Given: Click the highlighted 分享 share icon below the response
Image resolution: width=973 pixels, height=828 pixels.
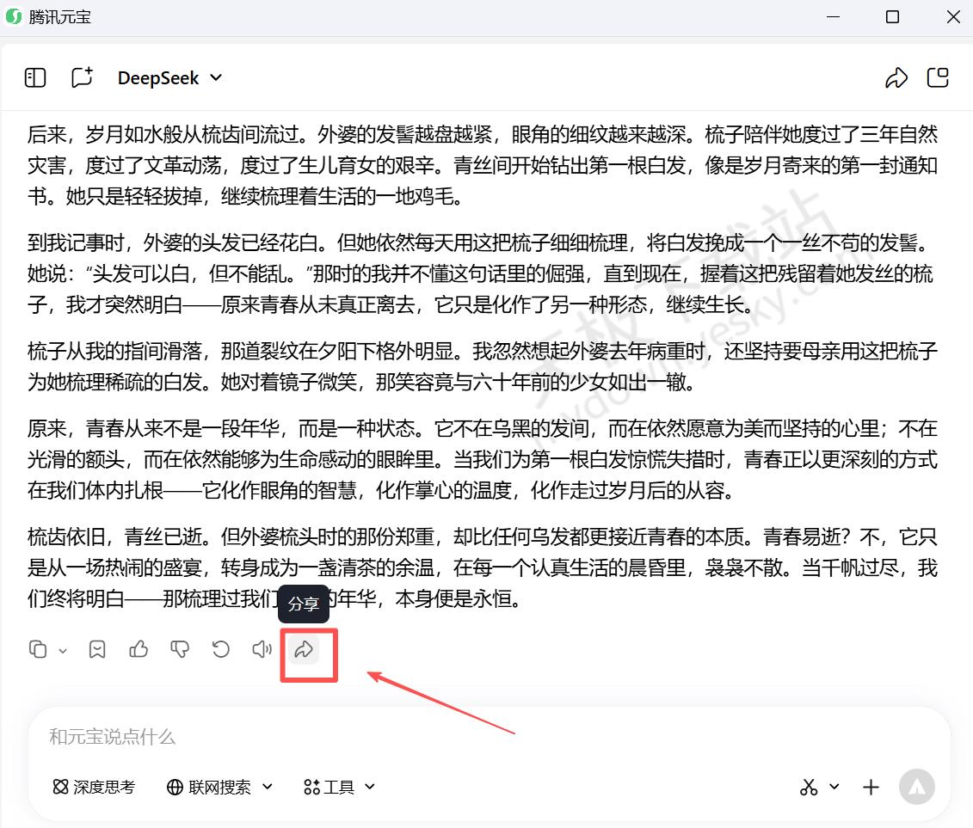Looking at the screenshot, I should point(303,650).
